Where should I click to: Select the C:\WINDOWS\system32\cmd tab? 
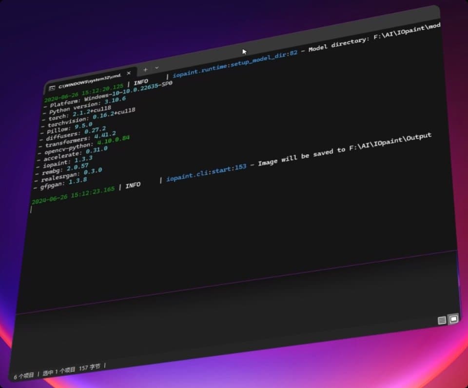pos(88,81)
